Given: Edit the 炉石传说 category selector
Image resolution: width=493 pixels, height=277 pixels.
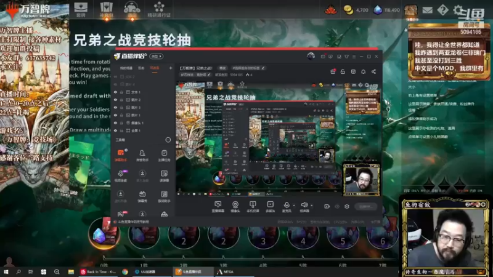Looking at the screenshot, I should coord(195,74).
